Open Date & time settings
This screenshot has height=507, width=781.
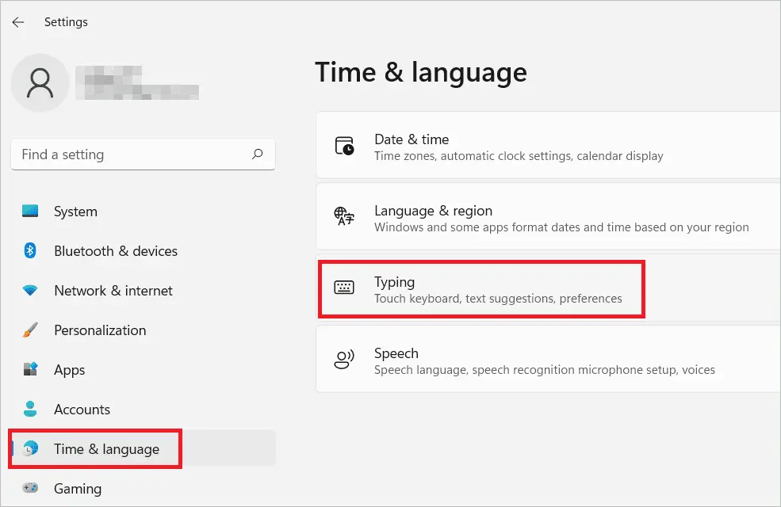coord(515,147)
